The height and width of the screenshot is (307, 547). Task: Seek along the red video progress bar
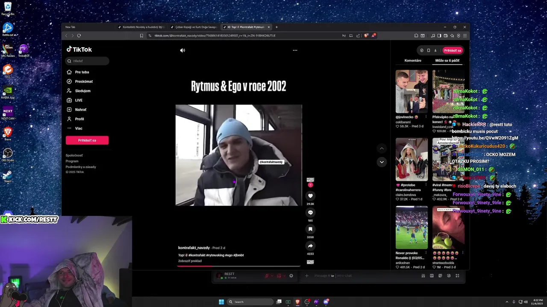click(x=239, y=266)
